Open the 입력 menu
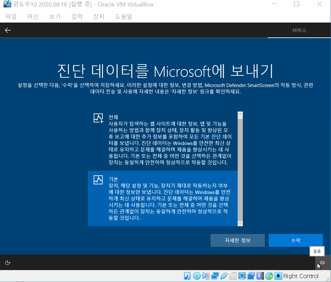Screen dimensions: 331x282 click(x=77, y=16)
